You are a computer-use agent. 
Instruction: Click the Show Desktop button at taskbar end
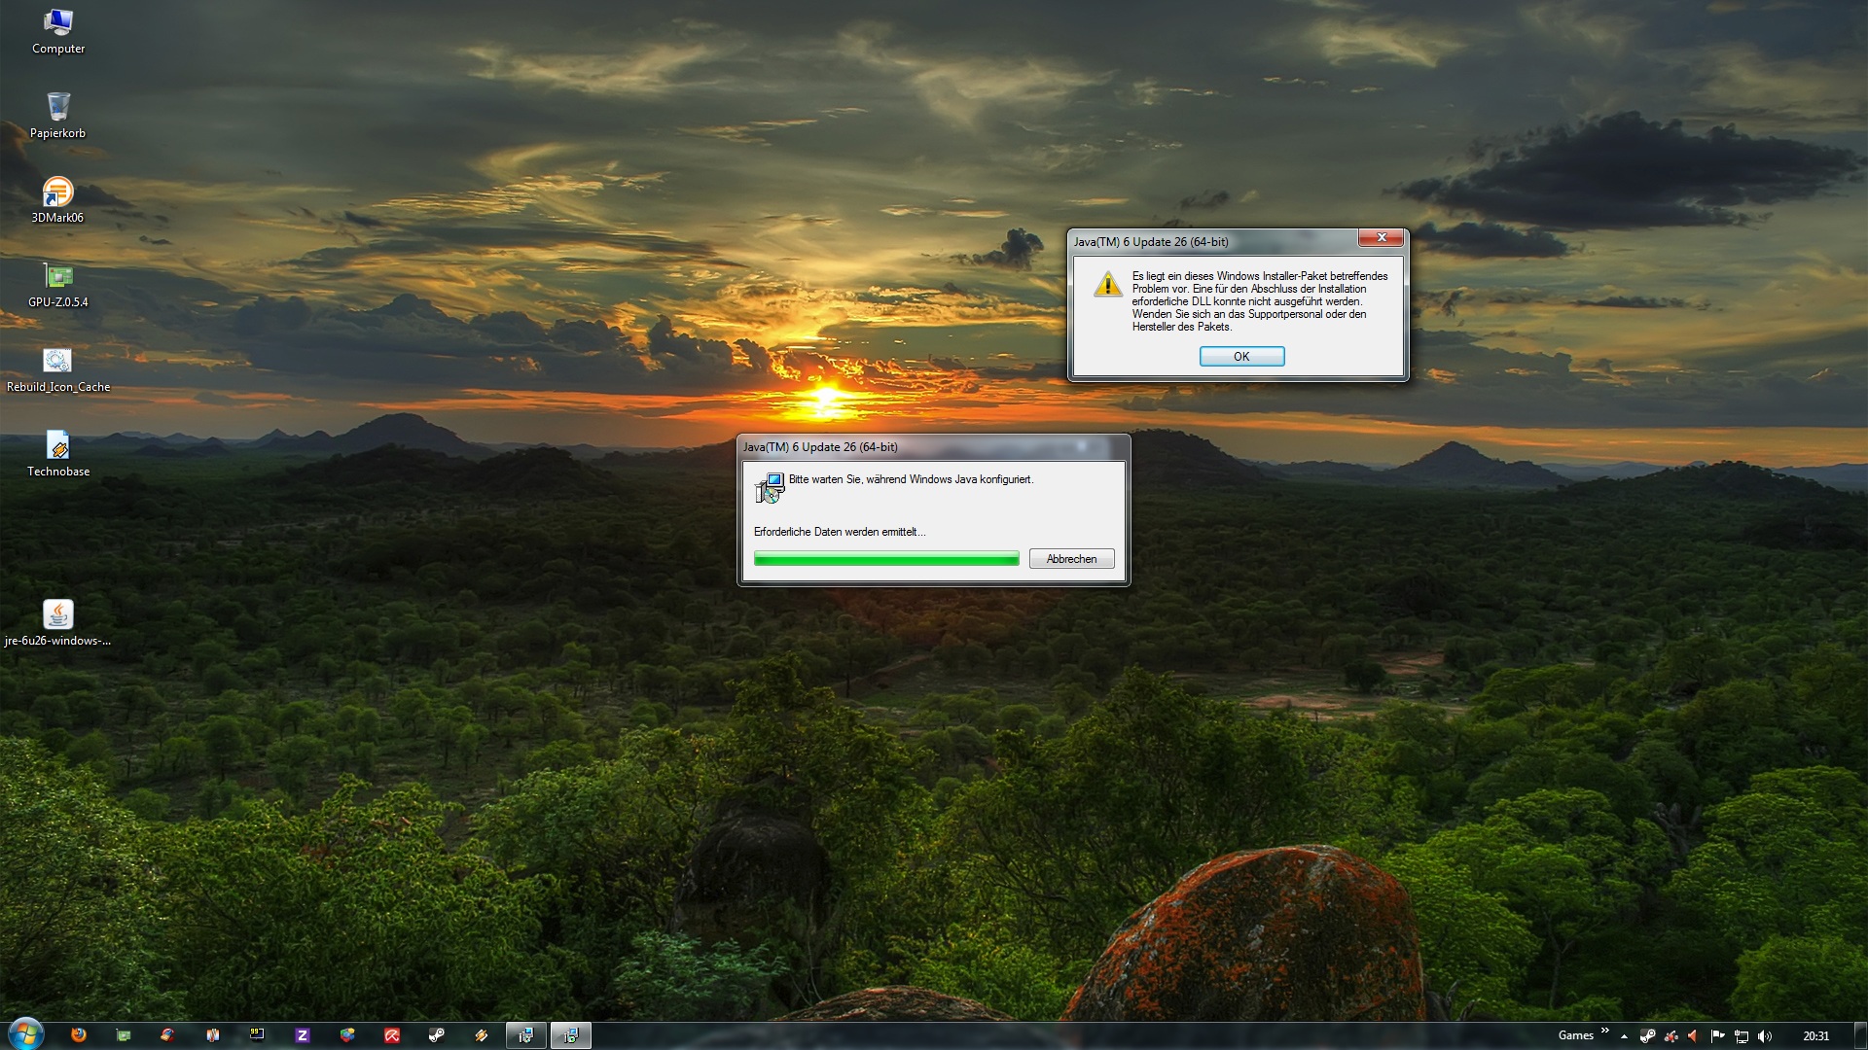[1860, 1036]
